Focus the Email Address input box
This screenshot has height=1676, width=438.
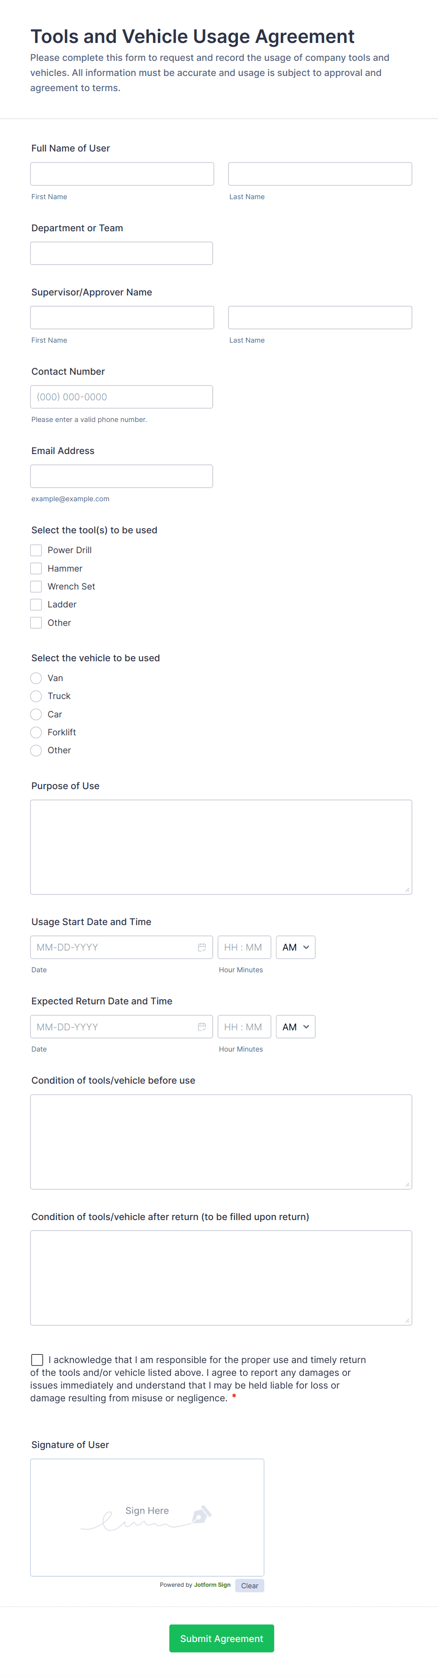(x=122, y=476)
